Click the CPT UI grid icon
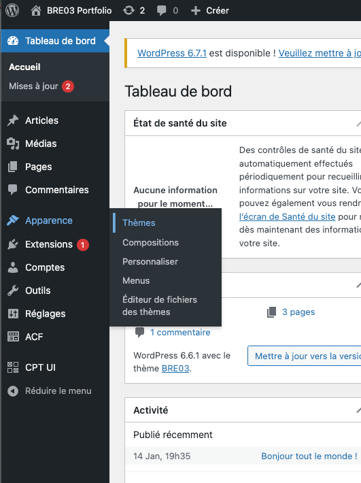This screenshot has height=483, width=361. (x=13, y=367)
